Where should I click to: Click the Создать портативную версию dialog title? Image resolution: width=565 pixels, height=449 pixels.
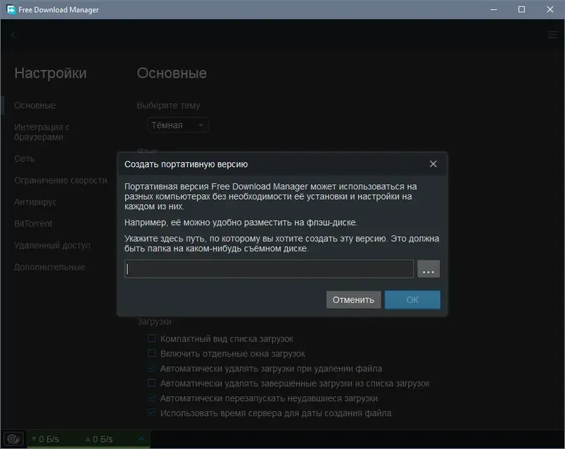(186, 164)
